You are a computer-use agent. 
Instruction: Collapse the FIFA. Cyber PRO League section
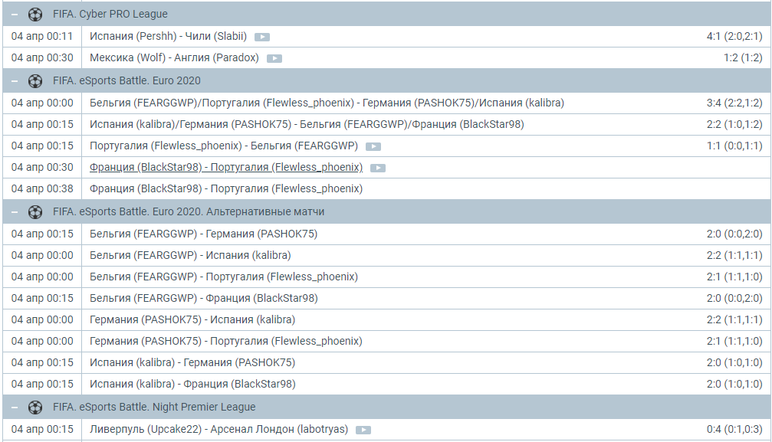[15, 15]
